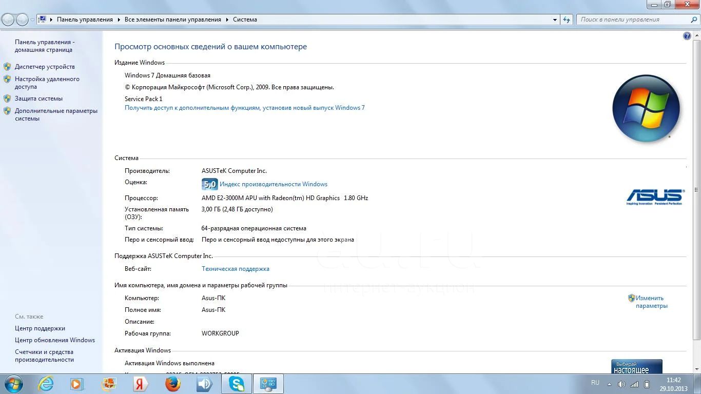Click shield icon next to Изменить параметры

coord(632,298)
